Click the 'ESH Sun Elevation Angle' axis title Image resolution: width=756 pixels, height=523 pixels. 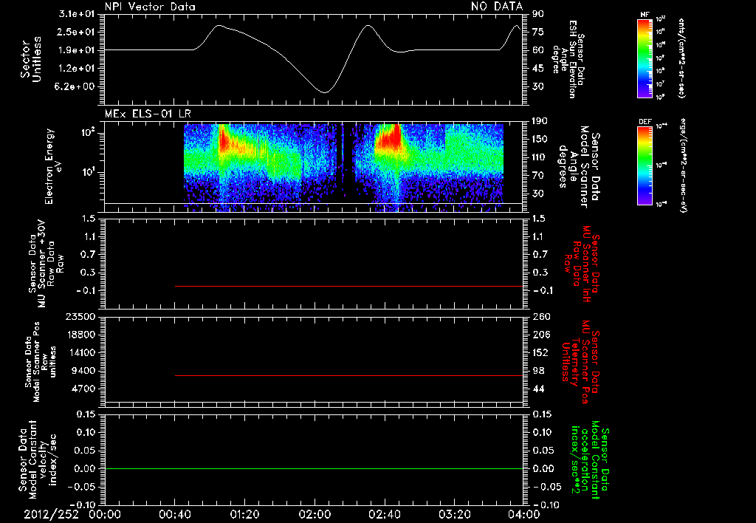569,59
